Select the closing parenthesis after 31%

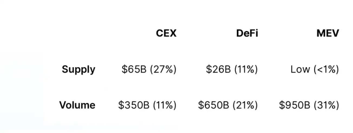pos(337,105)
